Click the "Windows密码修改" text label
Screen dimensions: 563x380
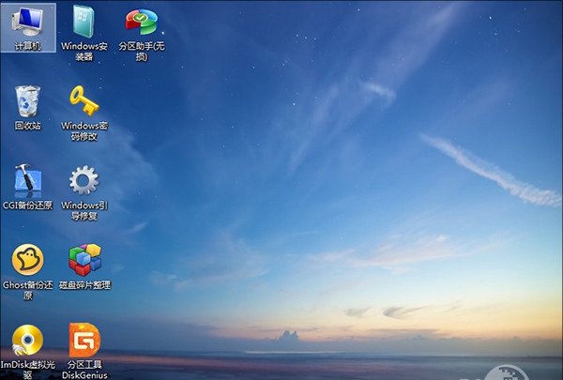84,130
